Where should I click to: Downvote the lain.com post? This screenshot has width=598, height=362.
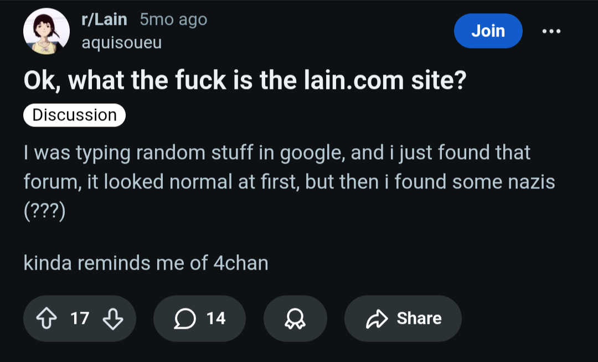click(113, 318)
